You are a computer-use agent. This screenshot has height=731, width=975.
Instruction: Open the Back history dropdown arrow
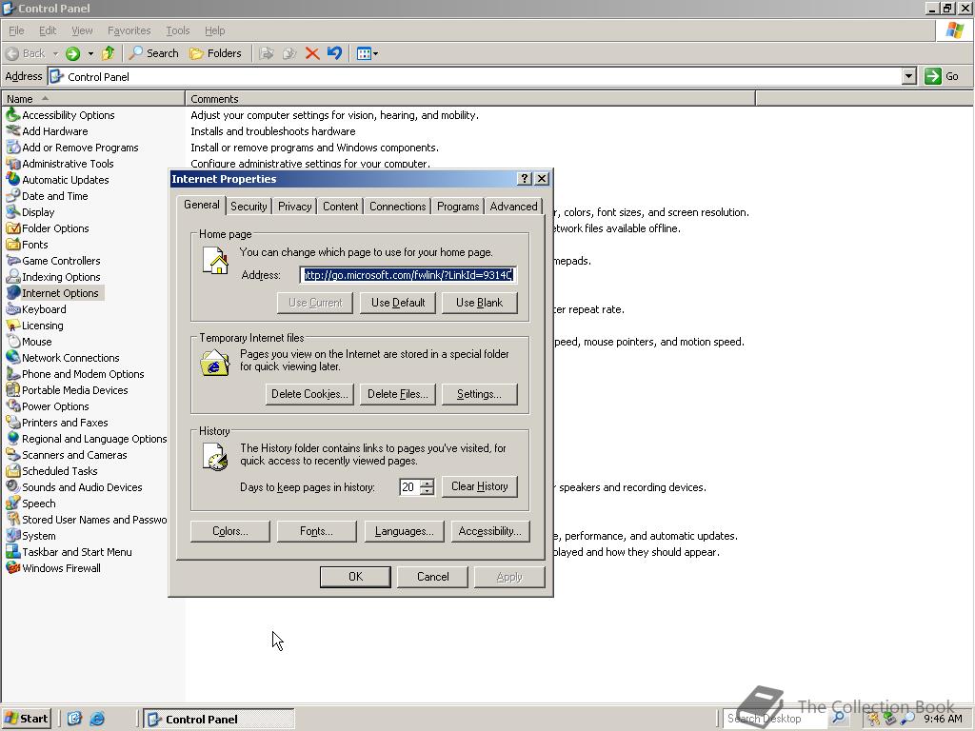(55, 53)
